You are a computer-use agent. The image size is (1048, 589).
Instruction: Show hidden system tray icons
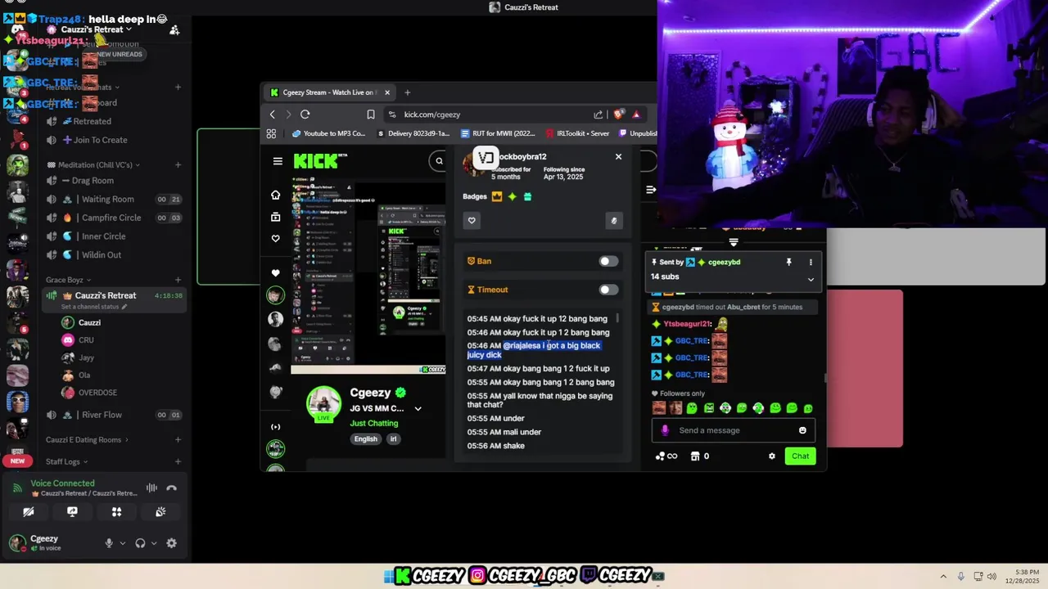coord(943,577)
